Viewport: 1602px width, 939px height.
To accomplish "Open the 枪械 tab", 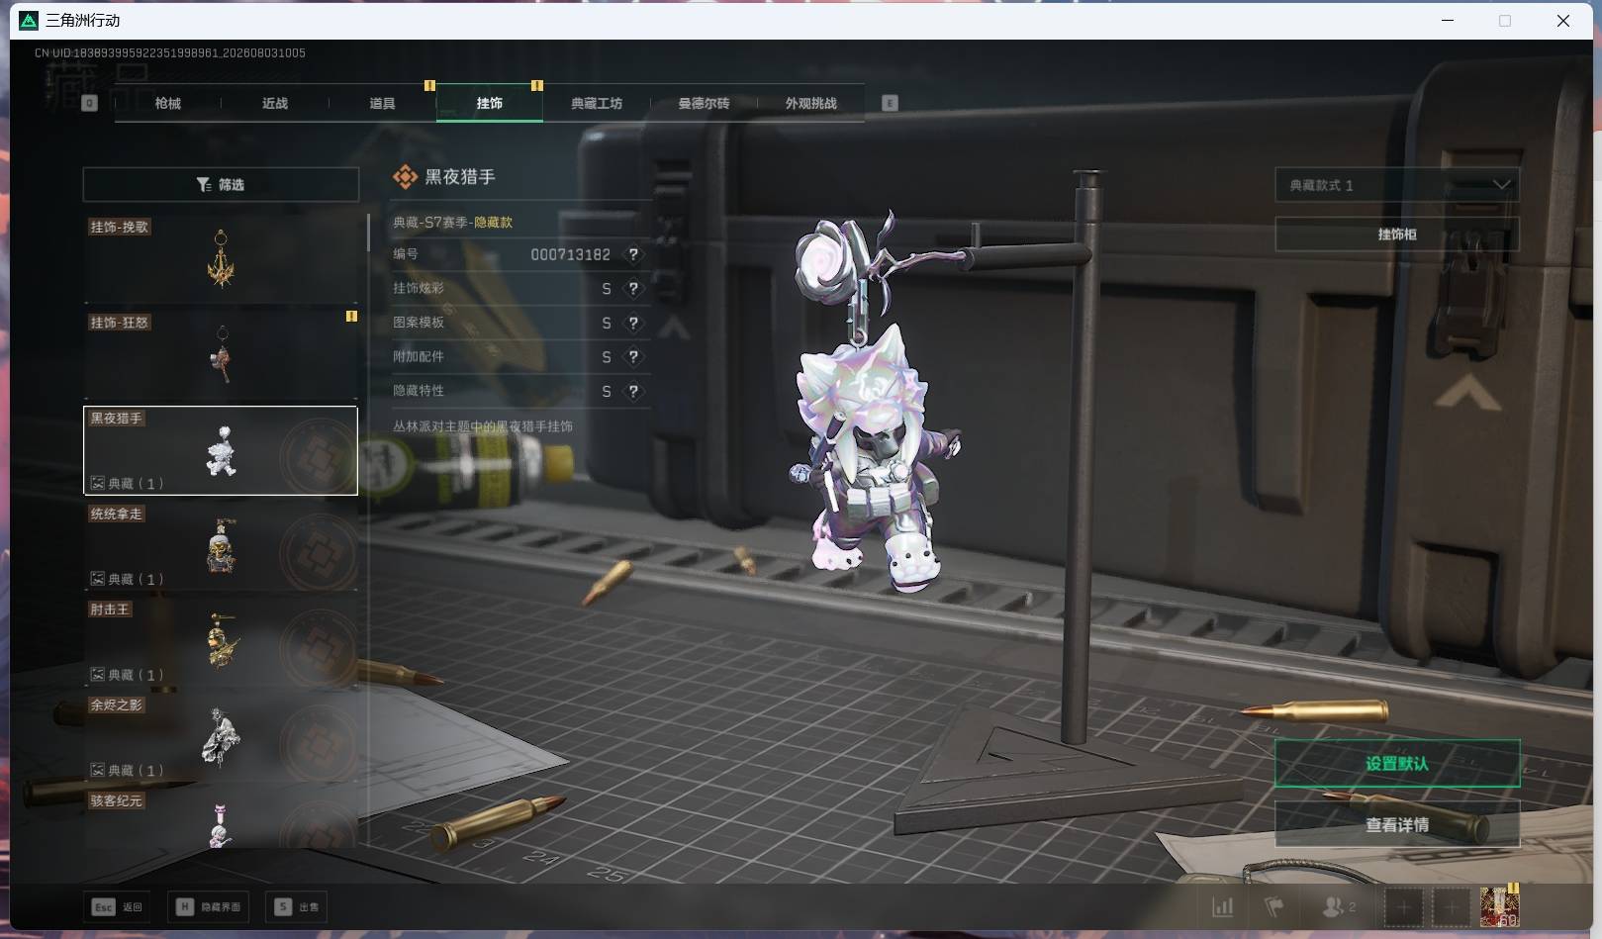I will (168, 103).
